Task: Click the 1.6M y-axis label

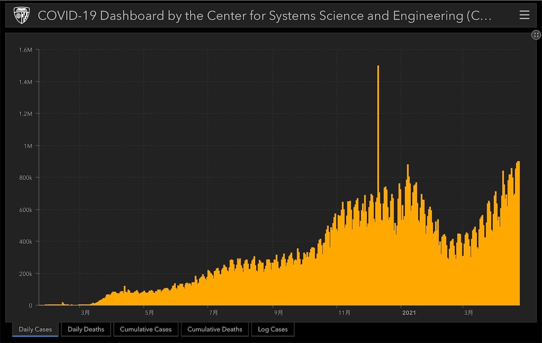Action: pos(25,50)
